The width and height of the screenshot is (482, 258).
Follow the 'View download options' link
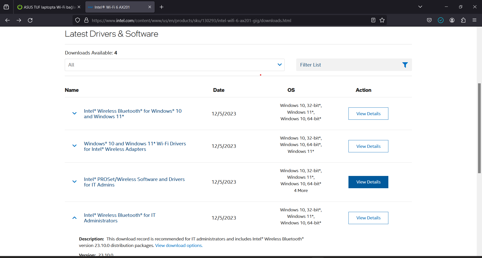coord(179,245)
